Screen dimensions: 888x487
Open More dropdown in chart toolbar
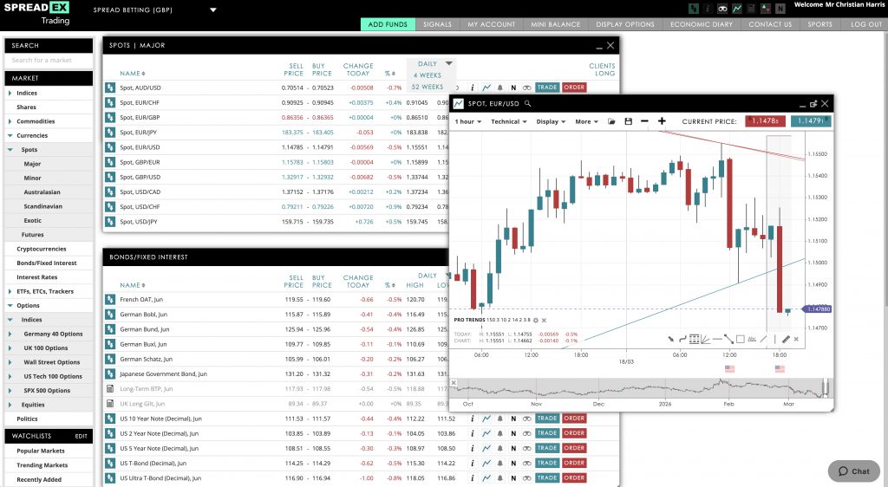tap(586, 121)
